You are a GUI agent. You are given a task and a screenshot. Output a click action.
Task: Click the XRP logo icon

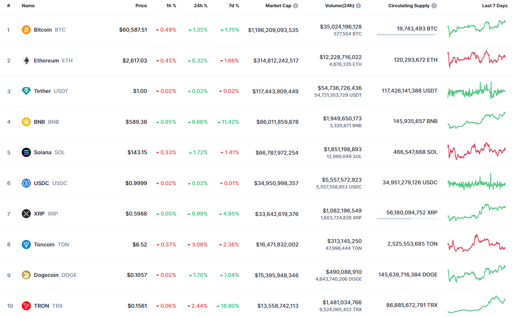26,214
